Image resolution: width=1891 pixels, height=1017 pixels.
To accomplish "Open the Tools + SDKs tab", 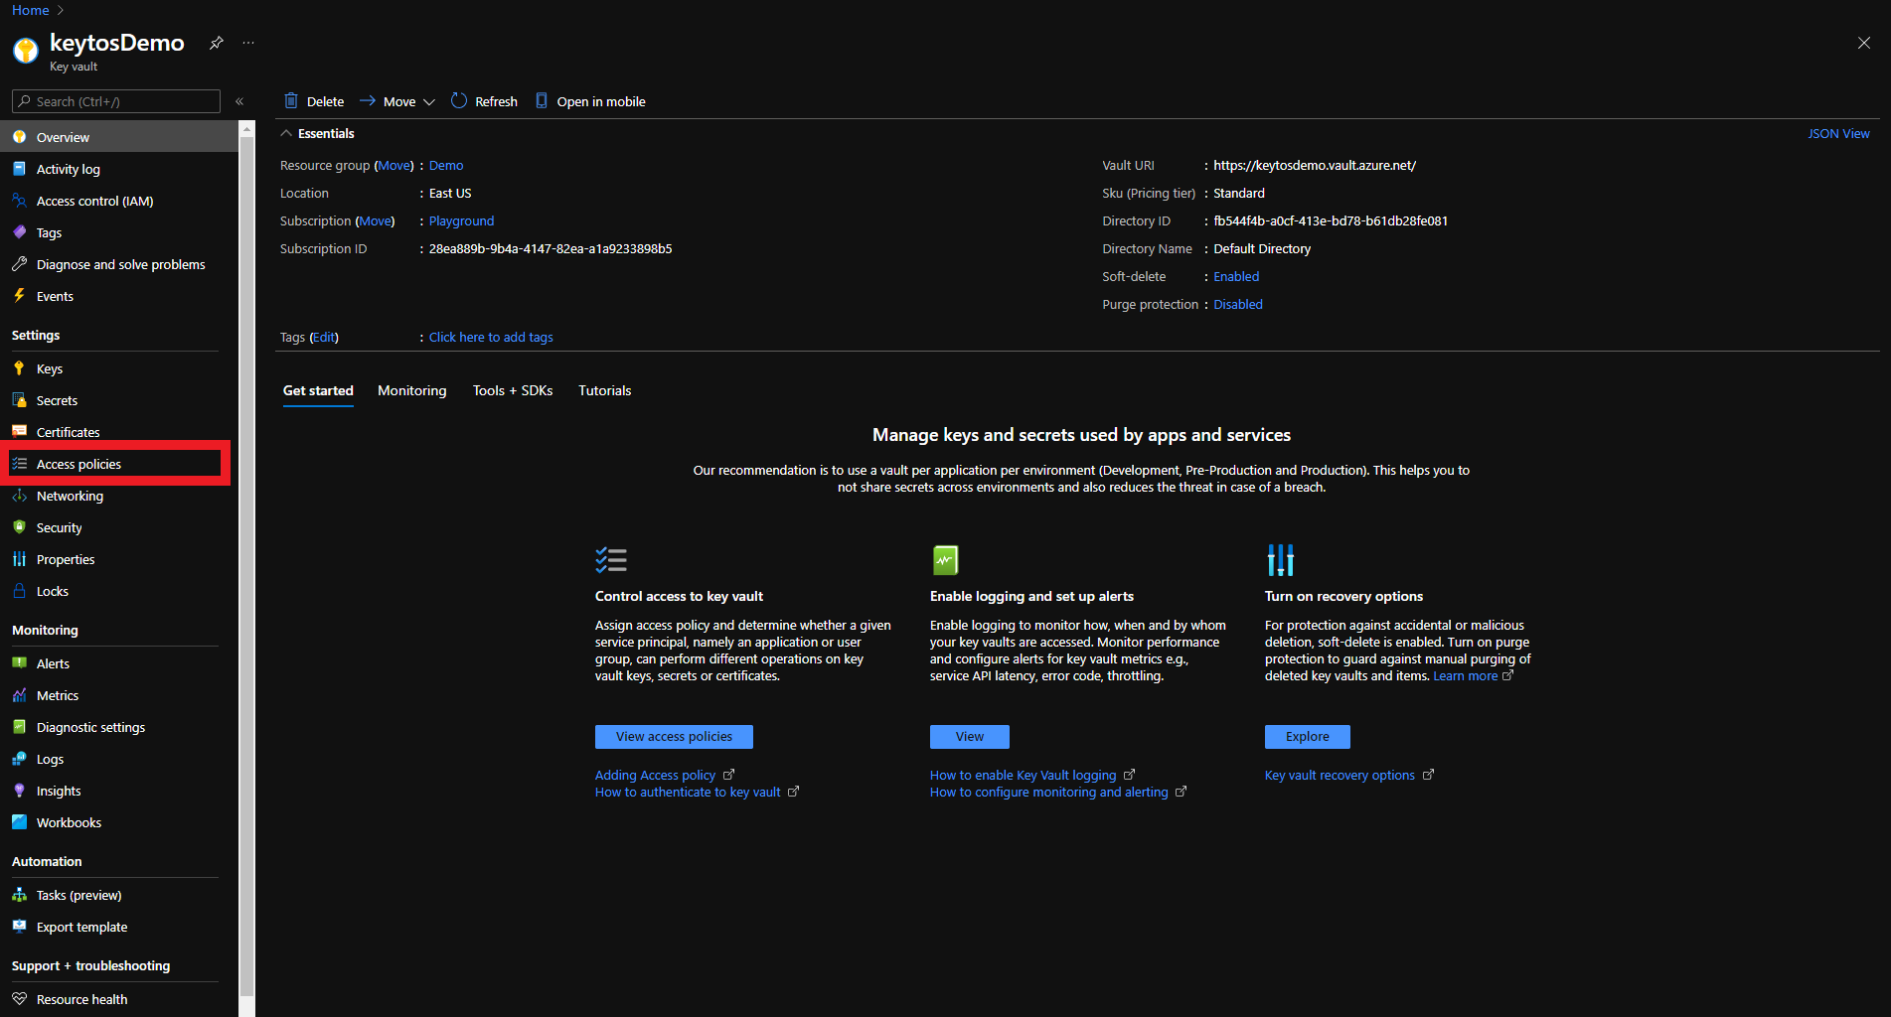I will [x=513, y=390].
